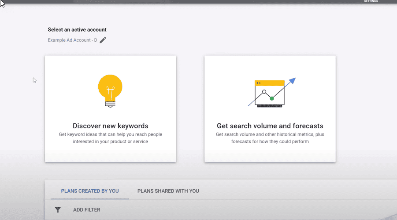Click the filter funnel icon
Image resolution: width=397 pixels, height=220 pixels.
[x=58, y=209]
